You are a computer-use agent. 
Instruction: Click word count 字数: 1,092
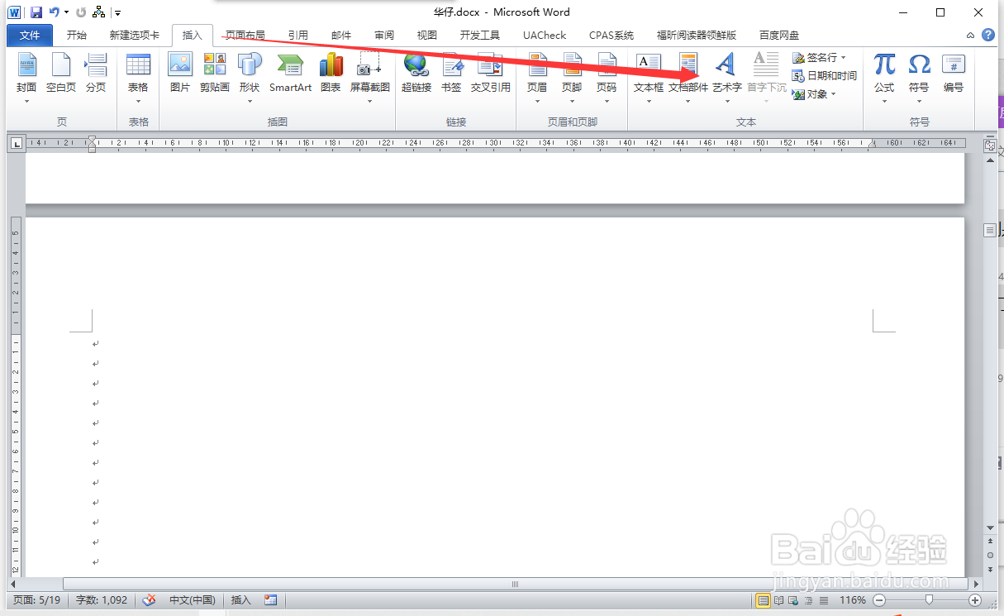(x=102, y=600)
